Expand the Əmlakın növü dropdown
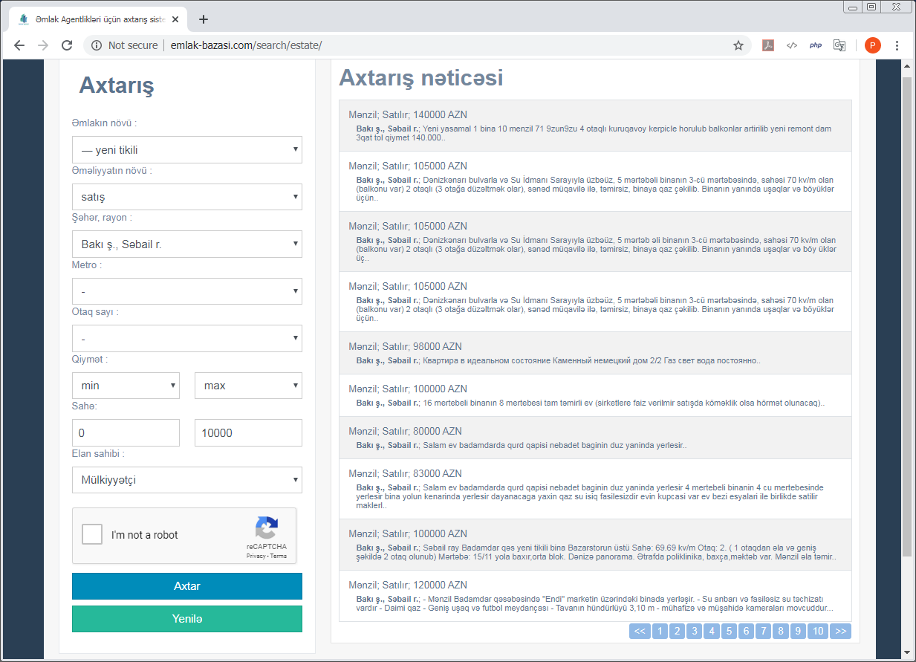 click(187, 149)
